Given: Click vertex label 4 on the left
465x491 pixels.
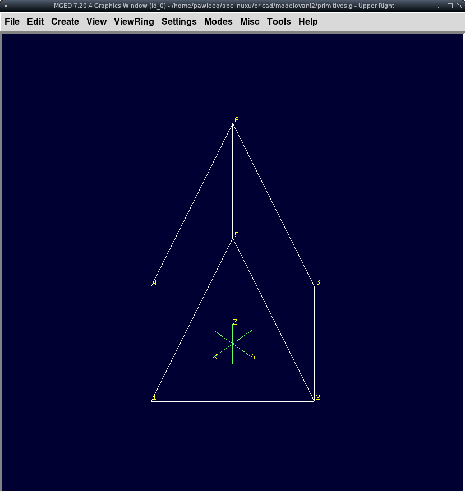Looking at the screenshot, I should 154,282.
